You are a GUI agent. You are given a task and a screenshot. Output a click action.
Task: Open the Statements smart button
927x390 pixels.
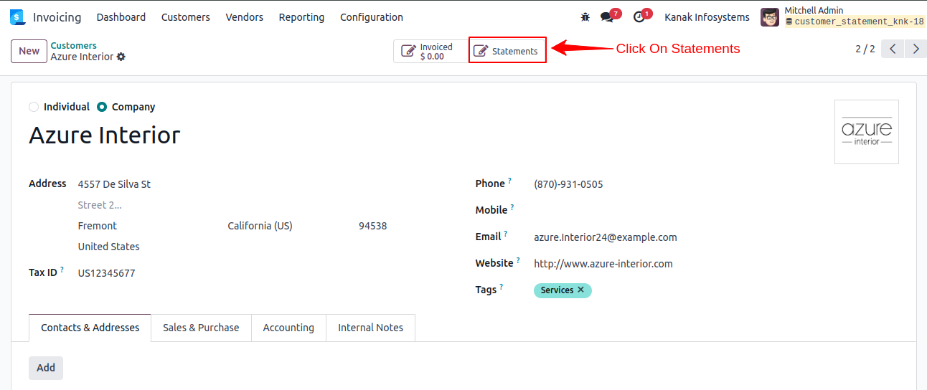507,51
